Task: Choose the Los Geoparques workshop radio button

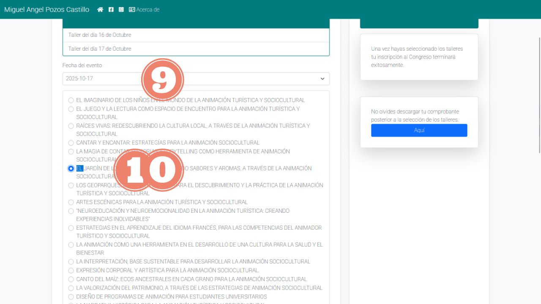Action: [71, 185]
